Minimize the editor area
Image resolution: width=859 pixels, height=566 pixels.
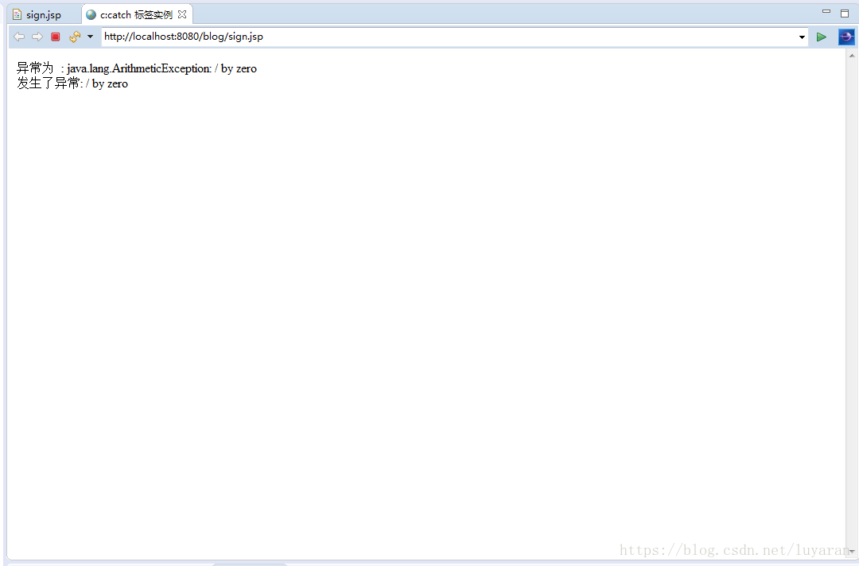coord(826,11)
